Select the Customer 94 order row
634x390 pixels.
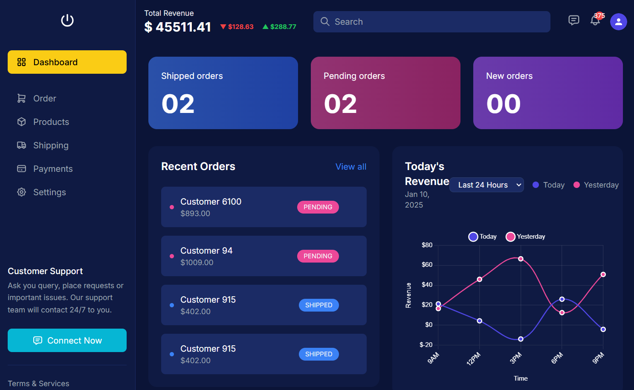click(x=264, y=256)
